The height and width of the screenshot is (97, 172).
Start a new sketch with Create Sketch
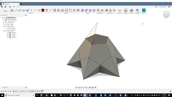(x=12, y=10)
